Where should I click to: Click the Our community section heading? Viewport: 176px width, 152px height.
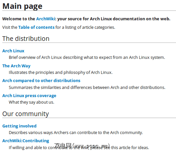point(26,114)
